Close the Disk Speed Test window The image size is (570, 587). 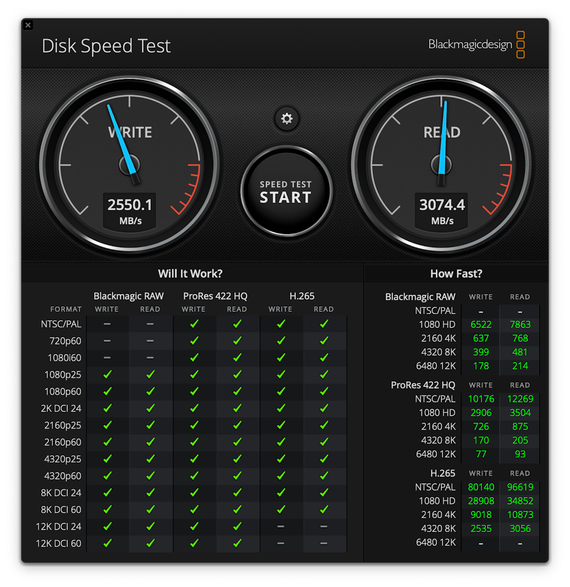[x=28, y=25]
